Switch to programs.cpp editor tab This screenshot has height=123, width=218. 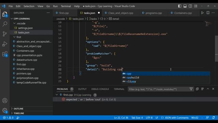154,13
